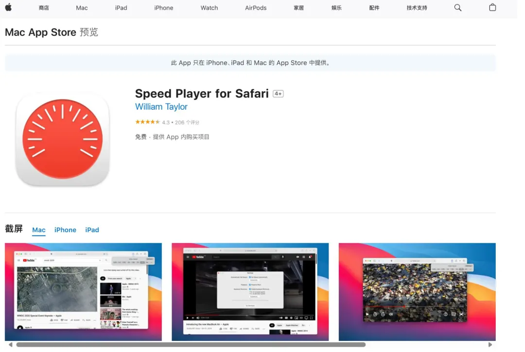Switch to the iPad screenshots tab
The height and width of the screenshot is (352, 525).
coord(92,230)
